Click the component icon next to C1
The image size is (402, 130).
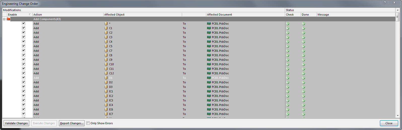pyautogui.click(x=106, y=28)
